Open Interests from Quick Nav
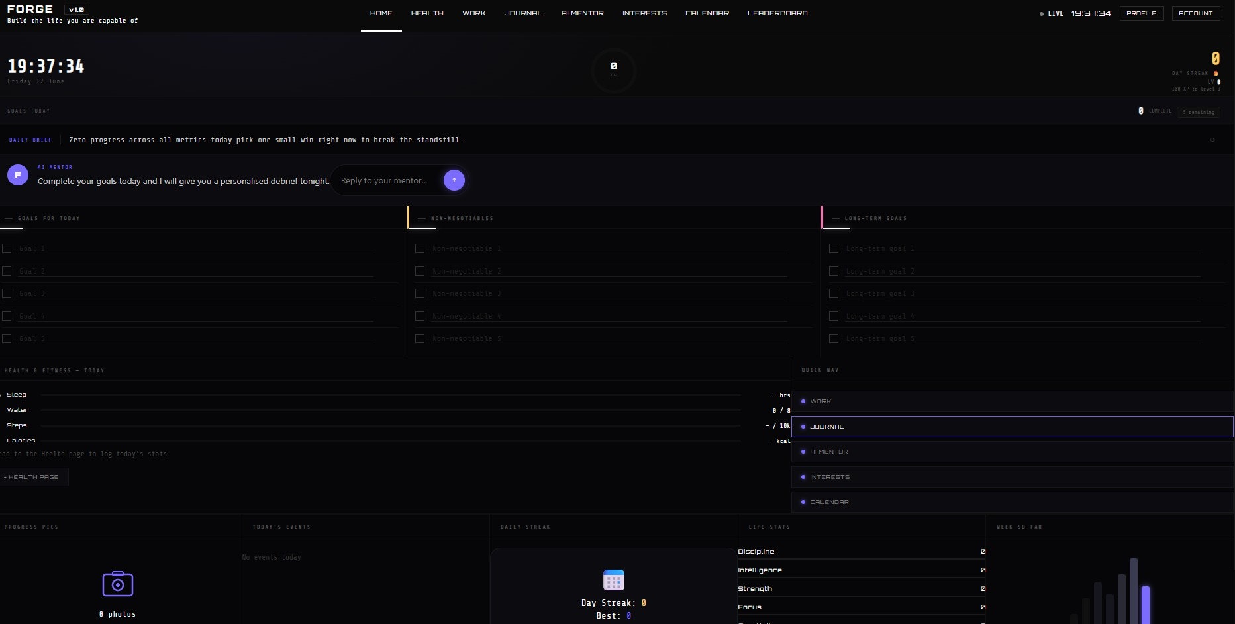Screen dimensions: 1235x624 click(x=1013, y=477)
